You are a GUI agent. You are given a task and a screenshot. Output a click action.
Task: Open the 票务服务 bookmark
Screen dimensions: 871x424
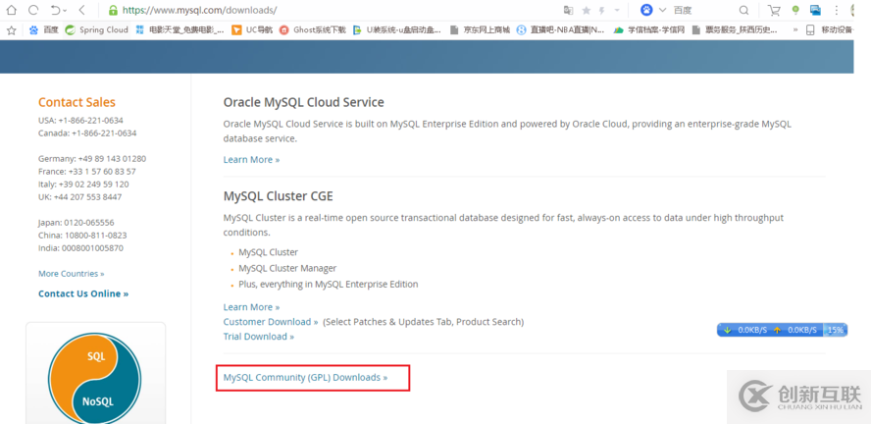(735, 30)
